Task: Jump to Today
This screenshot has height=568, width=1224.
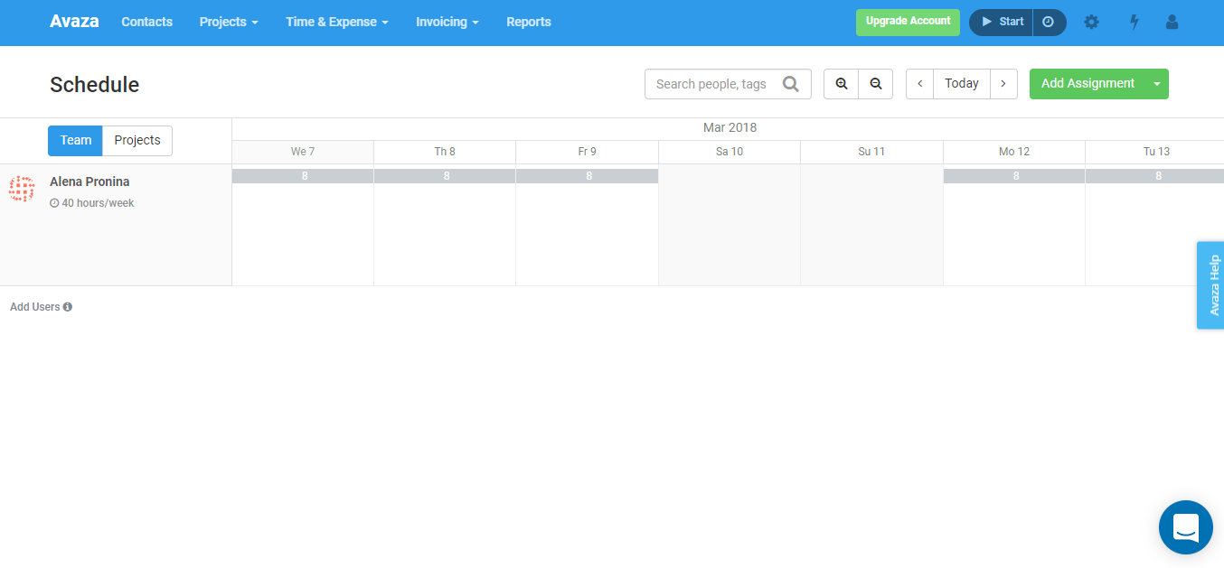Action: pos(962,84)
